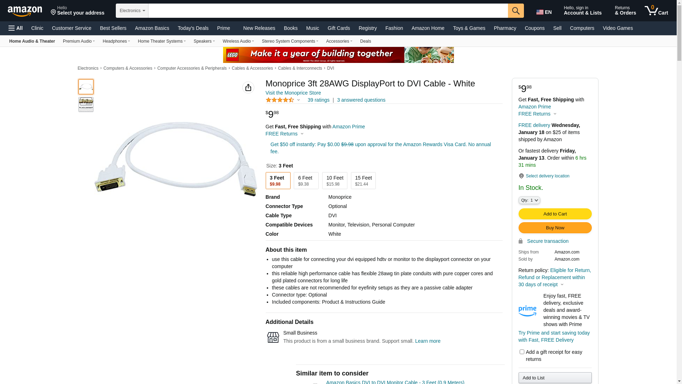Screen dimensions: 682x384
Task: Click the Select your address location icon
Action: (x=54, y=12)
